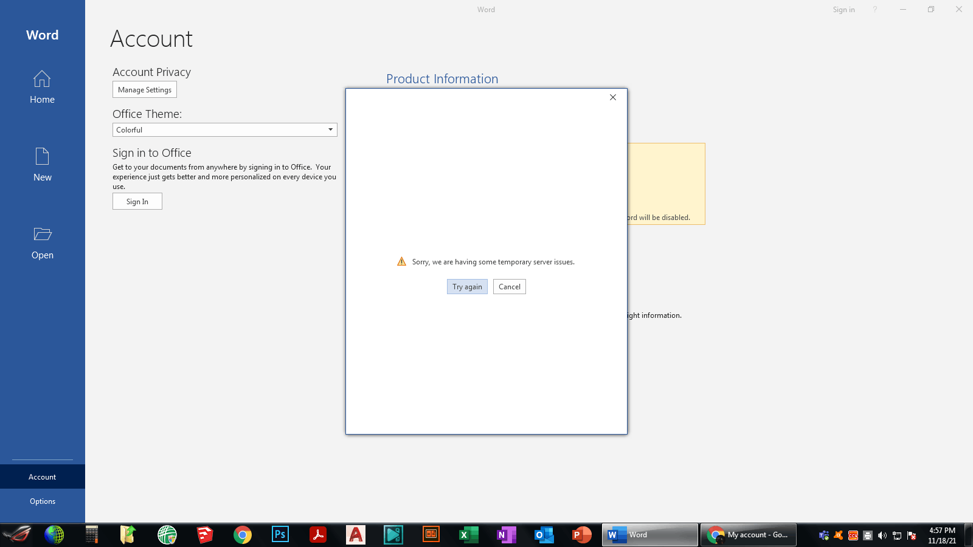Viewport: 973px width, 547px height.
Task: Click the printer tray icon
Action: [868, 535]
